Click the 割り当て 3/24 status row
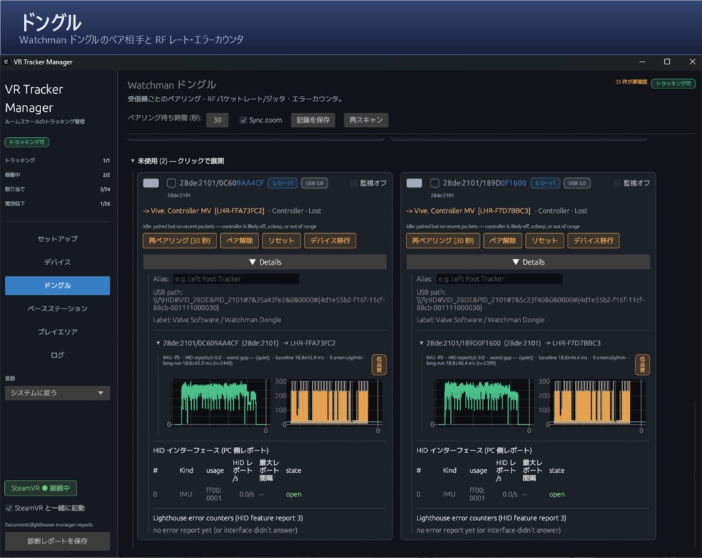The image size is (702, 558). coord(58,189)
